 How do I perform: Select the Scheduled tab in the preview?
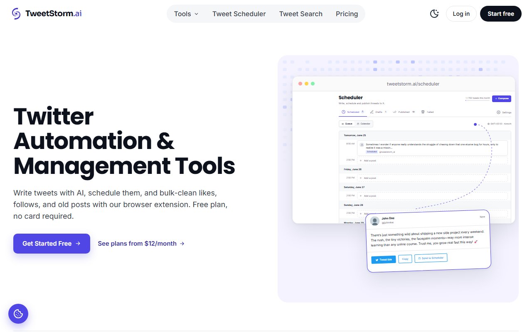353,112
